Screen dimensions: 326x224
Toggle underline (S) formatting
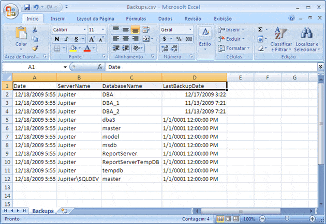(76, 39)
